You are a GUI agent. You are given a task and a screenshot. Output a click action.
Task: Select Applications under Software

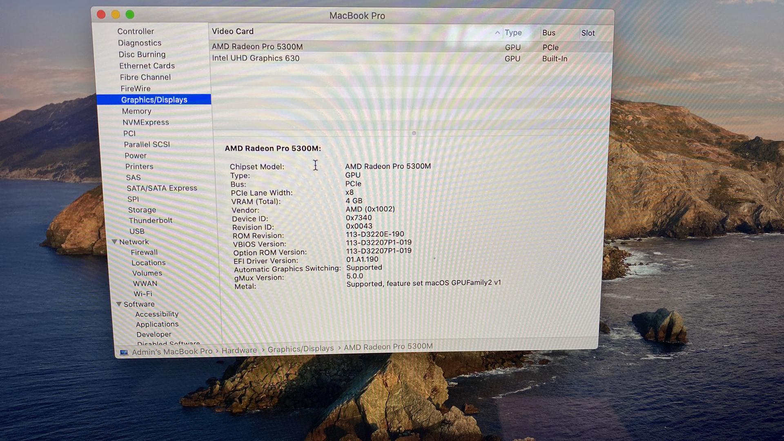157,324
